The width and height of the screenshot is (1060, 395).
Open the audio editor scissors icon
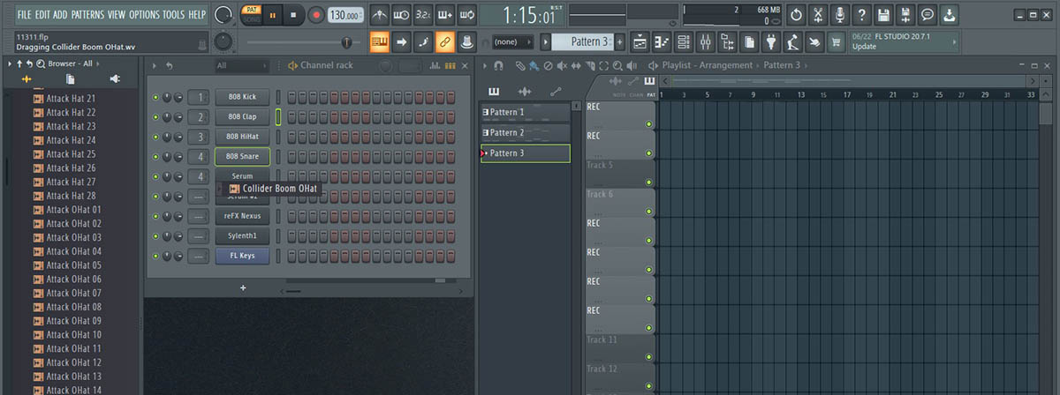click(819, 15)
